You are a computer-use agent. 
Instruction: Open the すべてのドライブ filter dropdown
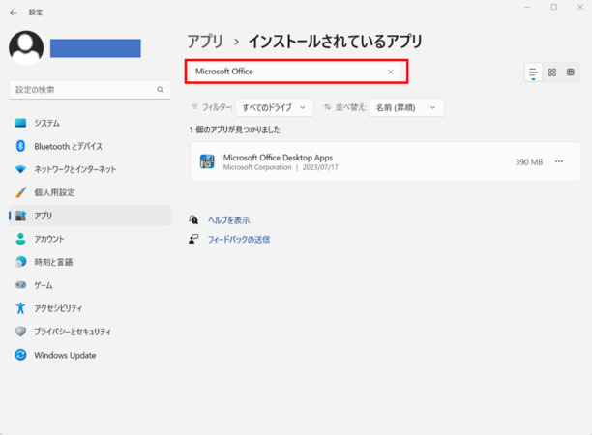[x=275, y=107]
